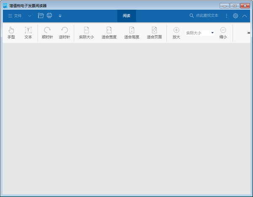Click the 适合宽度 fit width icon
253x197 pixels.
coord(109,33)
